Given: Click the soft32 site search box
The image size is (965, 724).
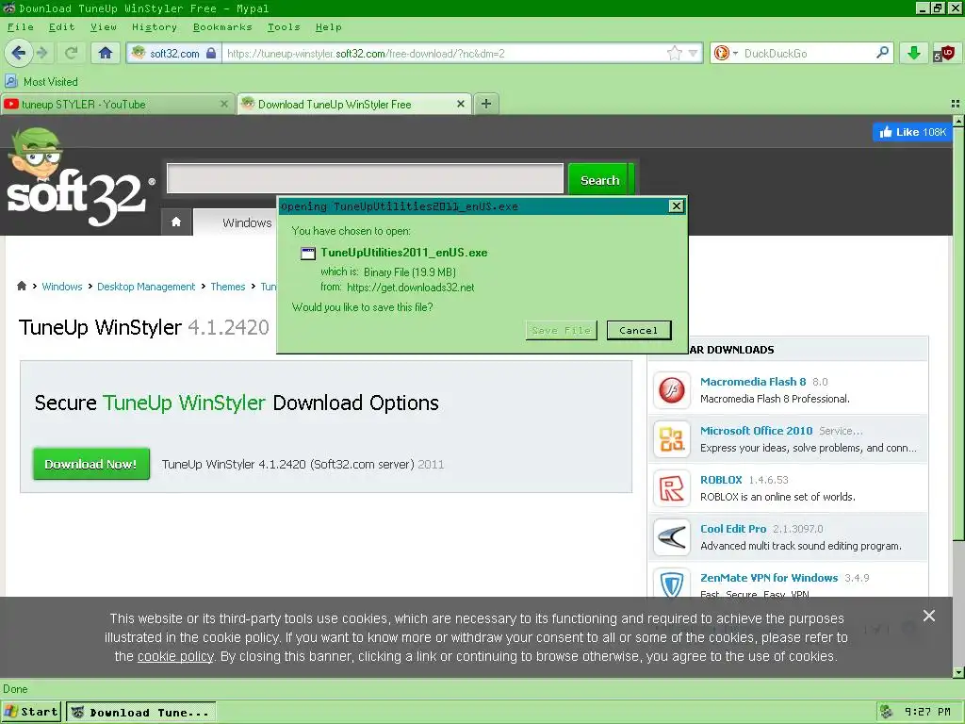Looking at the screenshot, I should (365, 178).
